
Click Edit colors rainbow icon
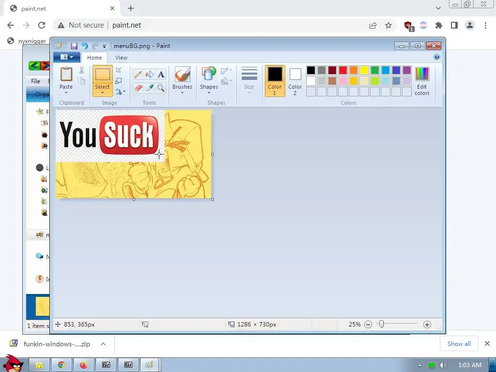422,74
